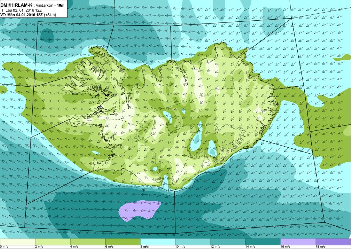This screenshot has width=351, height=249.
Task: Select the '16 m/s' legend label
Action: click(x=285, y=247)
